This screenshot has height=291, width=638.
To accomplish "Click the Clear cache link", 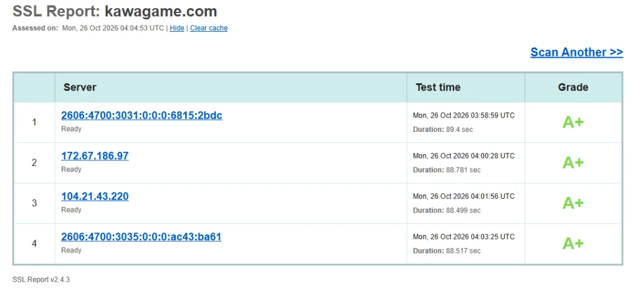I will [209, 28].
